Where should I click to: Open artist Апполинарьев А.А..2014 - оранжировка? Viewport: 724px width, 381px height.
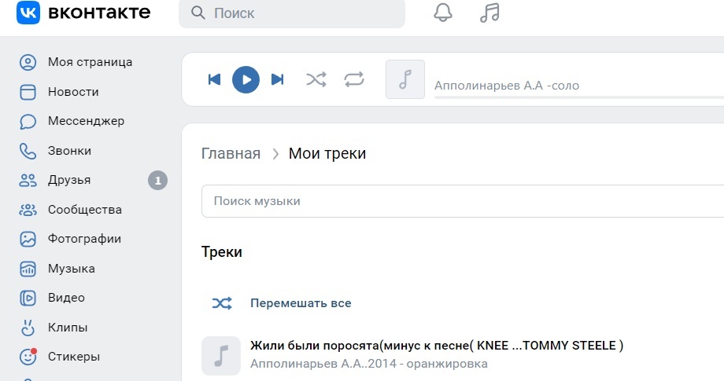click(x=368, y=364)
